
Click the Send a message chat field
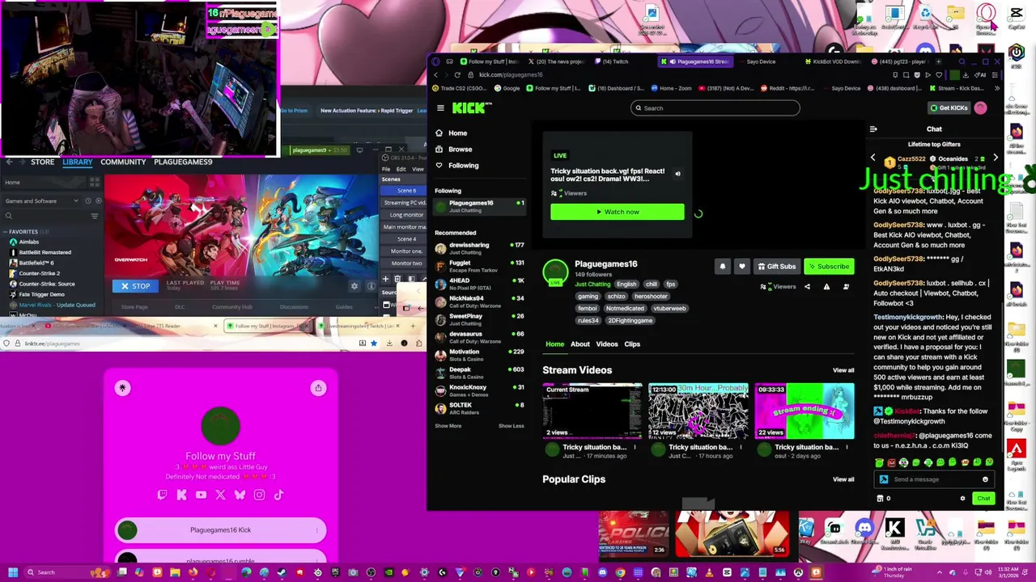[x=935, y=479]
